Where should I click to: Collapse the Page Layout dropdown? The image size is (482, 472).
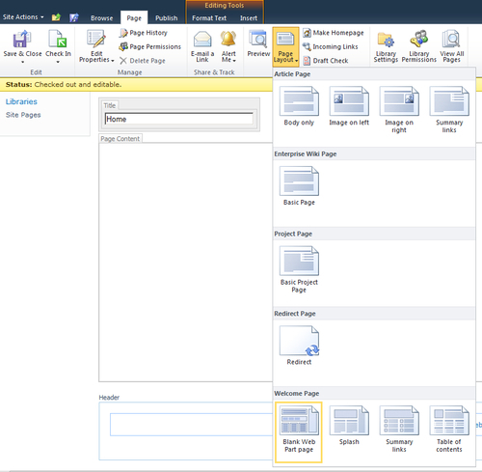(285, 46)
